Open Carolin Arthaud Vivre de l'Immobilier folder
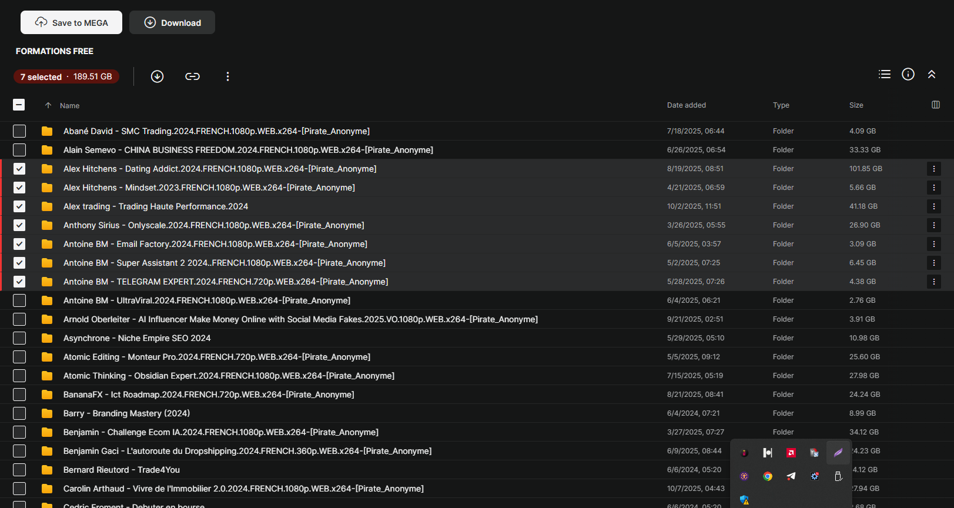Image resolution: width=954 pixels, height=508 pixels. click(x=243, y=489)
